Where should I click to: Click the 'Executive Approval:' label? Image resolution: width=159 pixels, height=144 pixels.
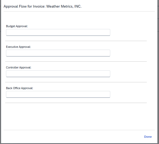tap(18, 47)
